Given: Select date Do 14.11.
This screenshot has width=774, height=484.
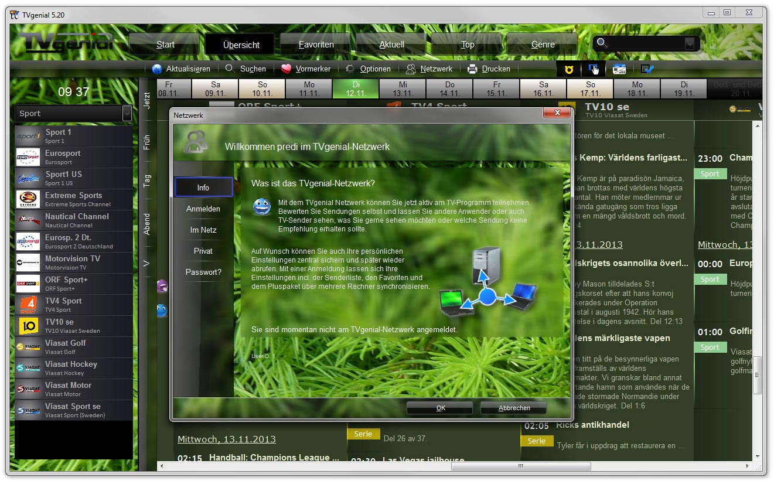Looking at the screenshot, I should (449, 89).
